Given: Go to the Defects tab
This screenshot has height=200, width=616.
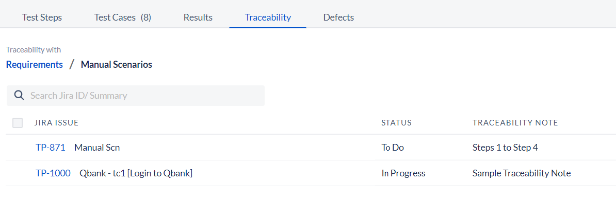Looking at the screenshot, I should pyautogui.click(x=338, y=17).
